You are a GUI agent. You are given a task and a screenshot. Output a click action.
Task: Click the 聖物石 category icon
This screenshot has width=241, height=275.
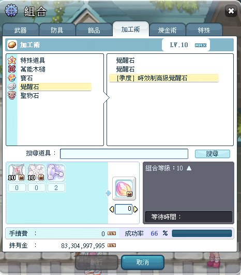coord(12,95)
